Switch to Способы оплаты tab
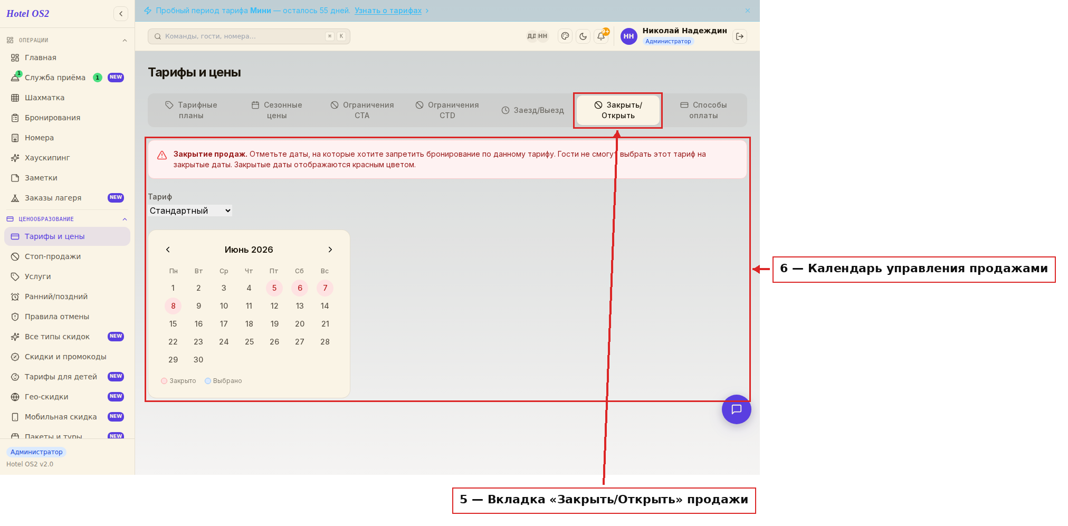This screenshot has height=526, width=1068. (x=703, y=110)
